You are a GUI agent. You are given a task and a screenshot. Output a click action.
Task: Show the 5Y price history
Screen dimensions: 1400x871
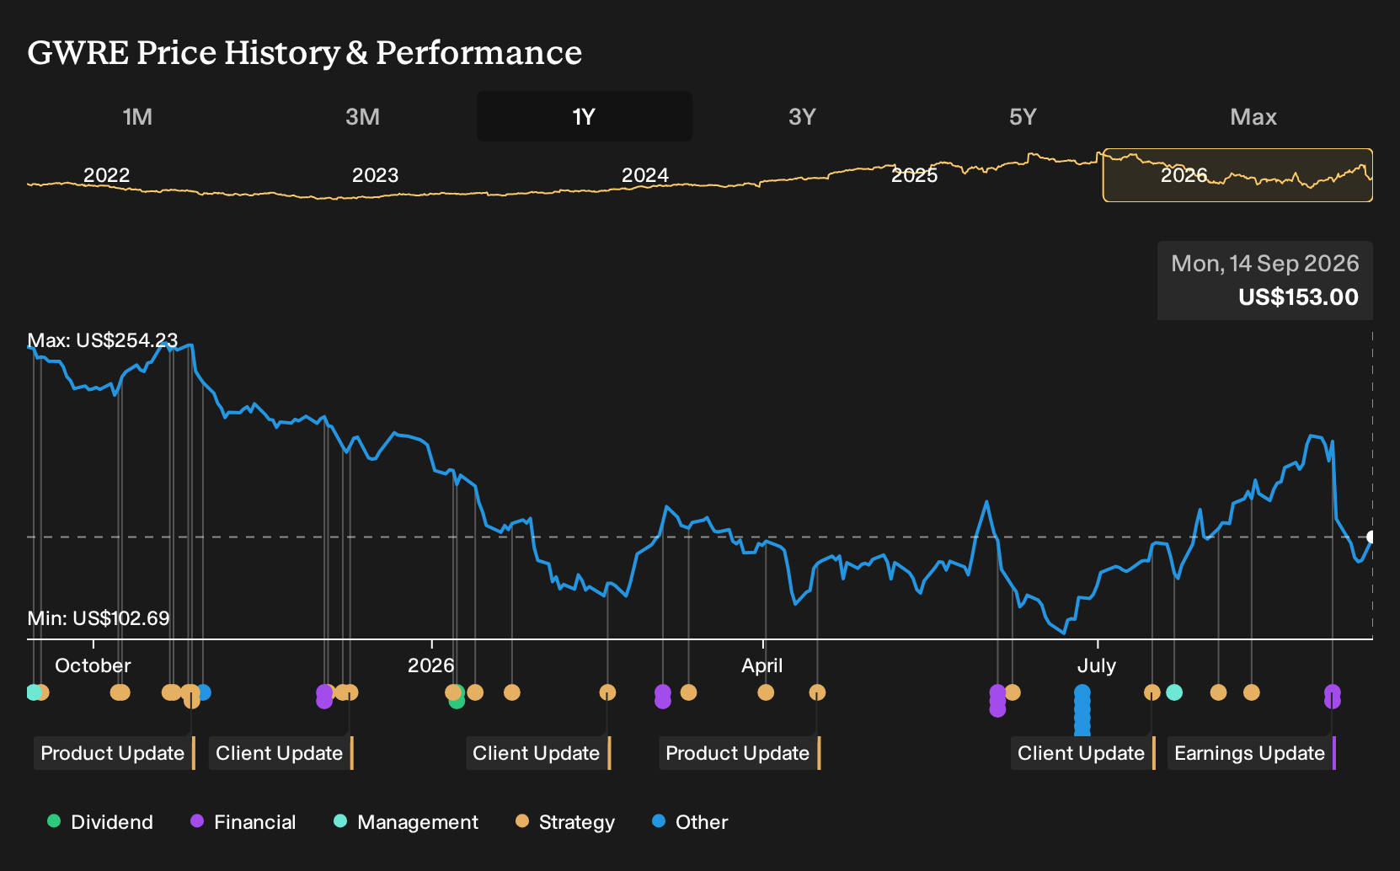(x=1023, y=116)
